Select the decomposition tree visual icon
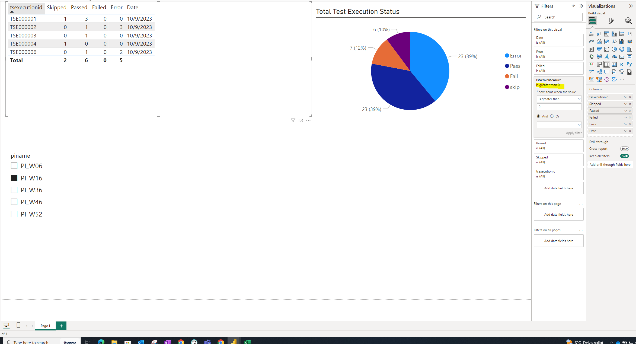Image resolution: width=636 pixels, height=344 pixels. (x=599, y=72)
